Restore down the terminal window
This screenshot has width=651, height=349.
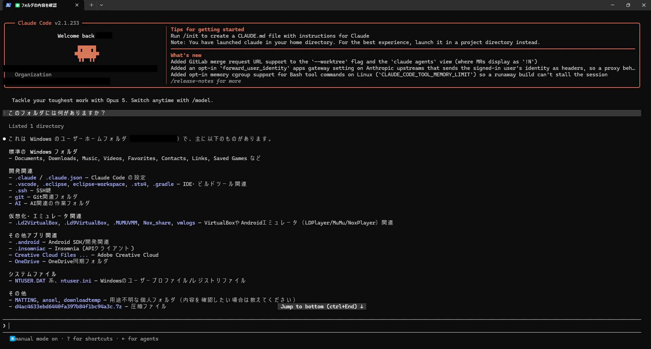[628, 5]
